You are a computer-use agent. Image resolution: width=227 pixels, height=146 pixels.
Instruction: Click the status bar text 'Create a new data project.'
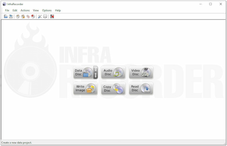pyautogui.click(x=17, y=143)
